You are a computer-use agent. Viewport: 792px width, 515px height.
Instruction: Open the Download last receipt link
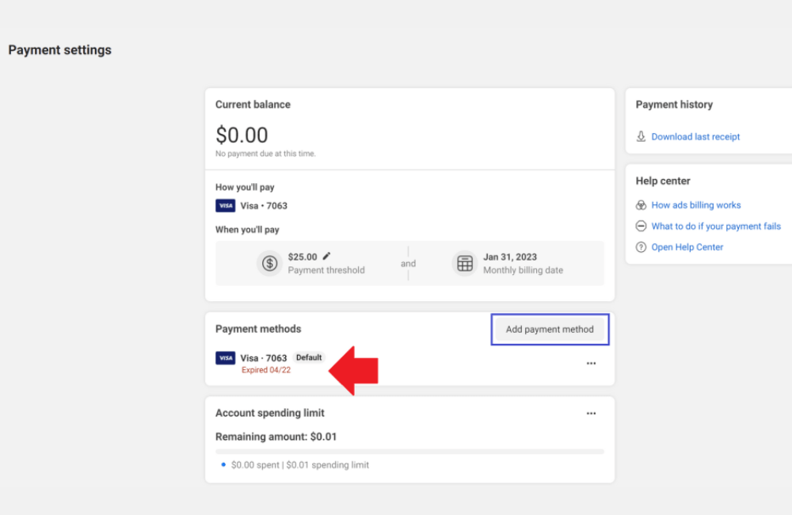pos(695,136)
